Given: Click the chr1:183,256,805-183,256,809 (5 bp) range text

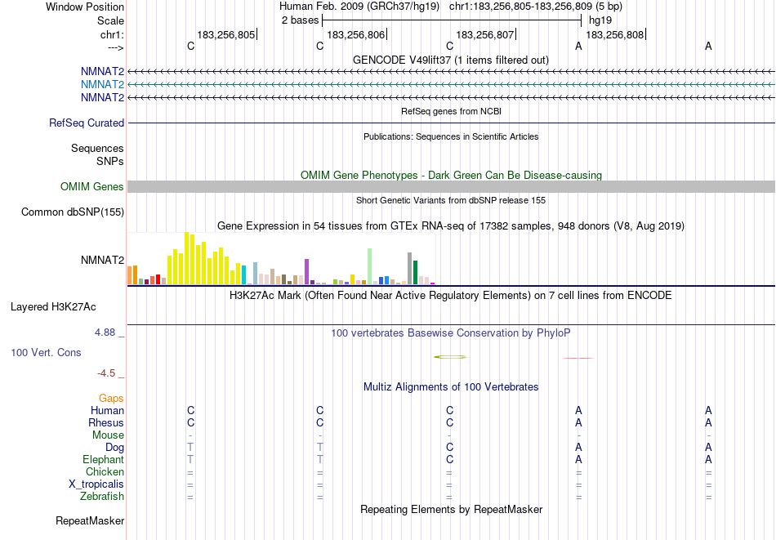Looking at the screenshot, I should click(536, 7).
